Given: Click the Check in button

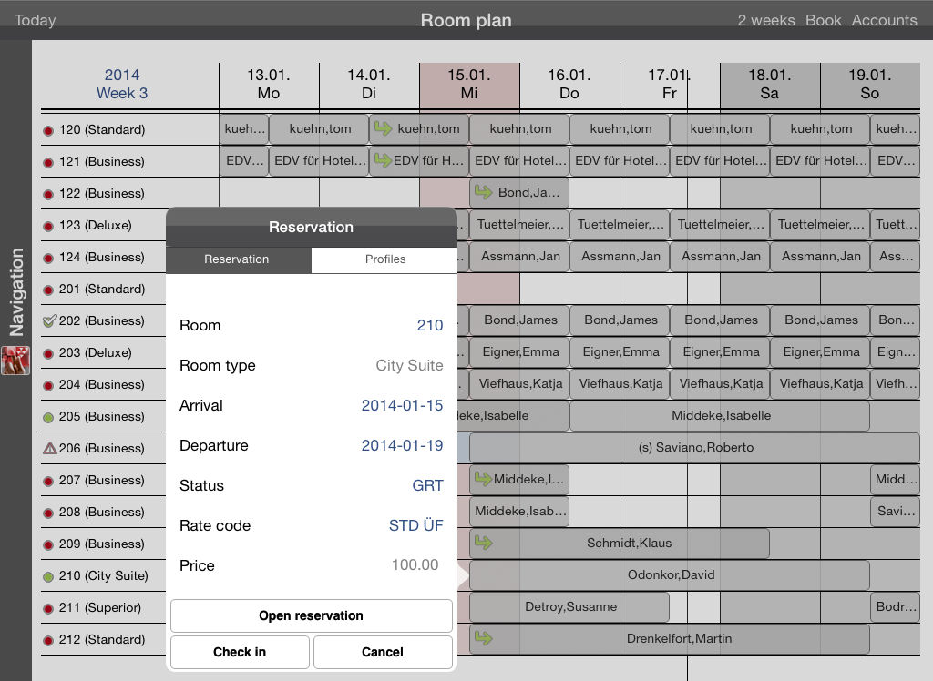Looking at the screenshot, I should (x=240, y=652).
